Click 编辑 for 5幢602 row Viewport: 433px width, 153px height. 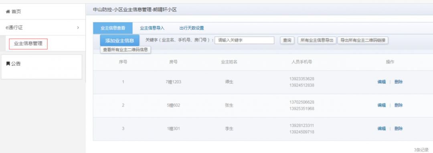coord(381,105)
